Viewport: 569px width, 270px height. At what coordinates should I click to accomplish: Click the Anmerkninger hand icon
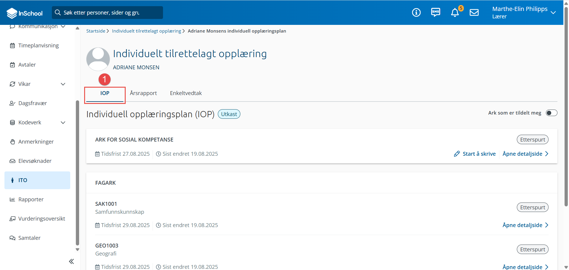[12, 142]
